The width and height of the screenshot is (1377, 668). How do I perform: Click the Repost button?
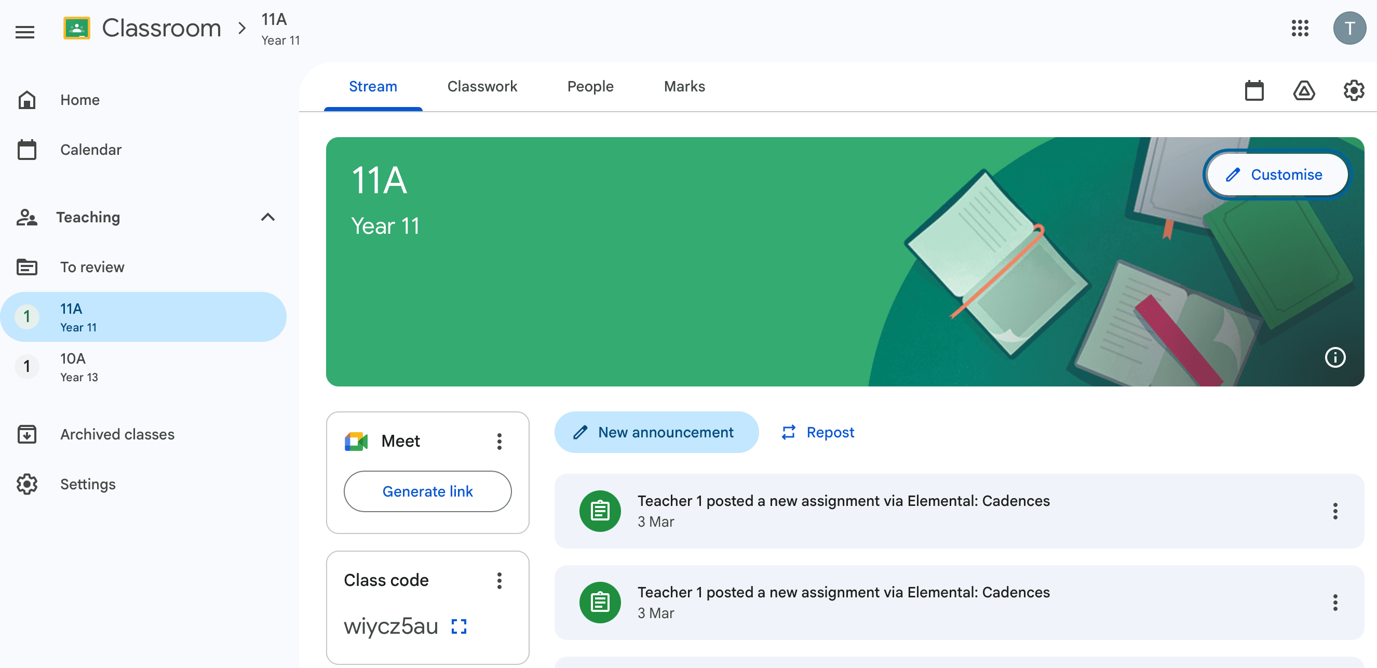point(818,432)
